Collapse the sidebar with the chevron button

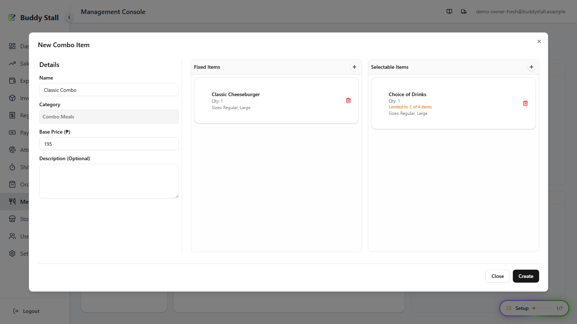(x=69, y=17)
